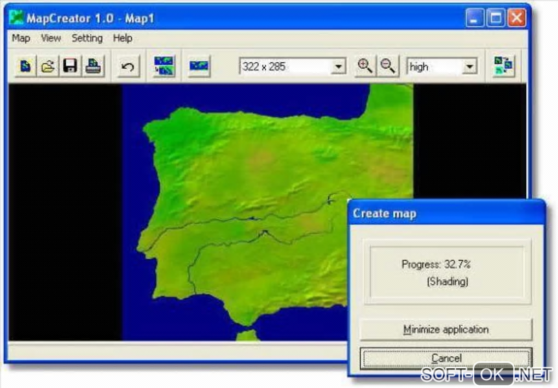Screen dimensions: 558x388
Task: Print the map using the printer icon
Action: click(x=93, y=66)
